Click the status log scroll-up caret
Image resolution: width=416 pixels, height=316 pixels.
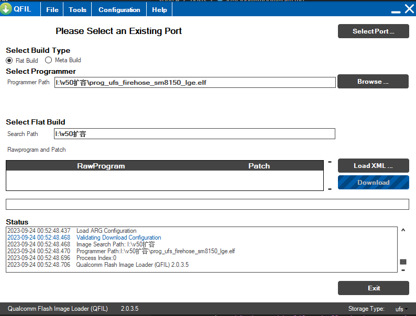point(403,230)
